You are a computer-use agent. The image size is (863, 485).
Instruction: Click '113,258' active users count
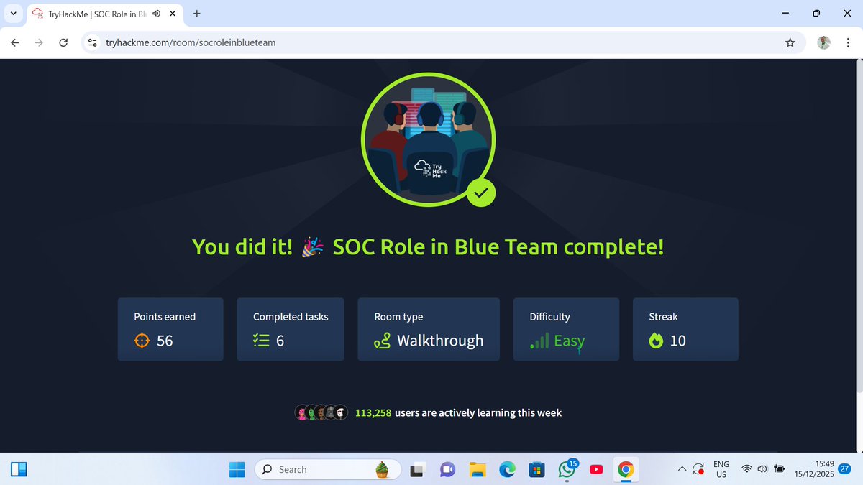pyautogui.click(x=373, y=412)
